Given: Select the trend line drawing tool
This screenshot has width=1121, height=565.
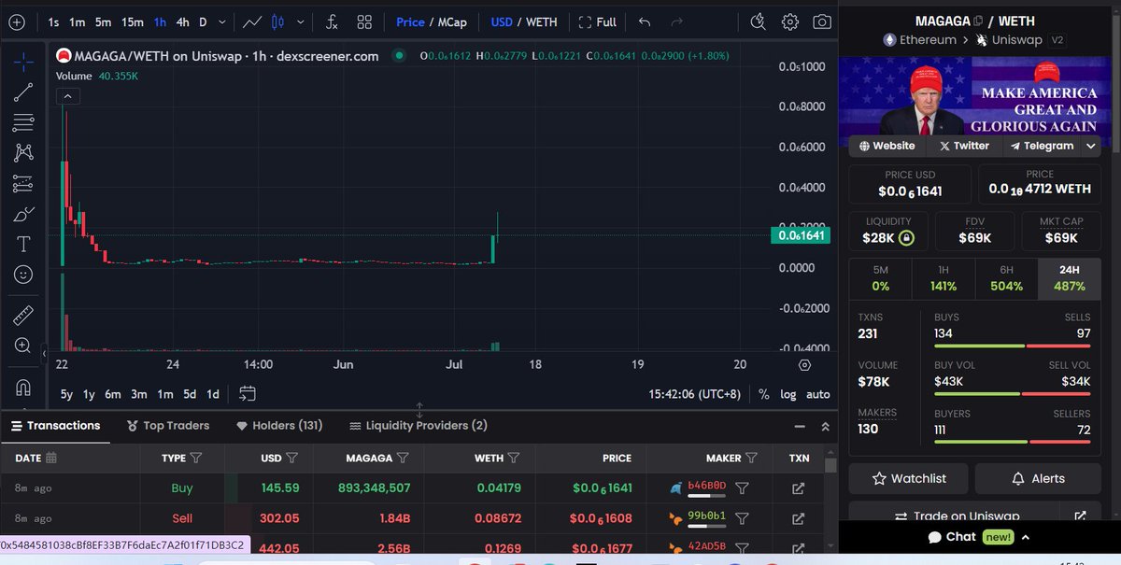Looking at the screenshot, I should 23,92.
